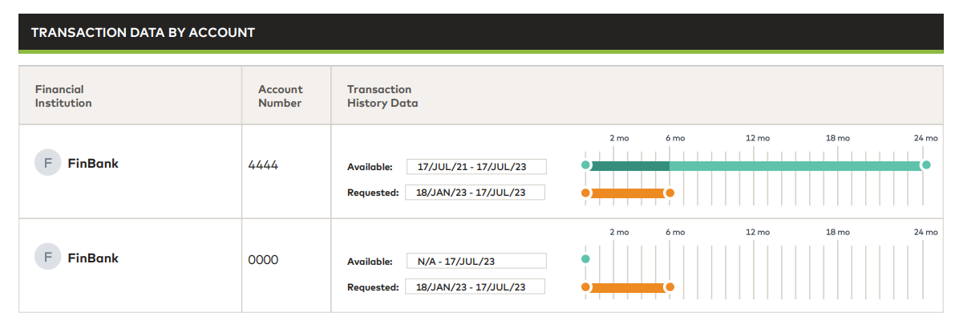963x325 pixels.
Task: Click the green start handle on account 4444's available bar
Action: click(x=585, y=165)
